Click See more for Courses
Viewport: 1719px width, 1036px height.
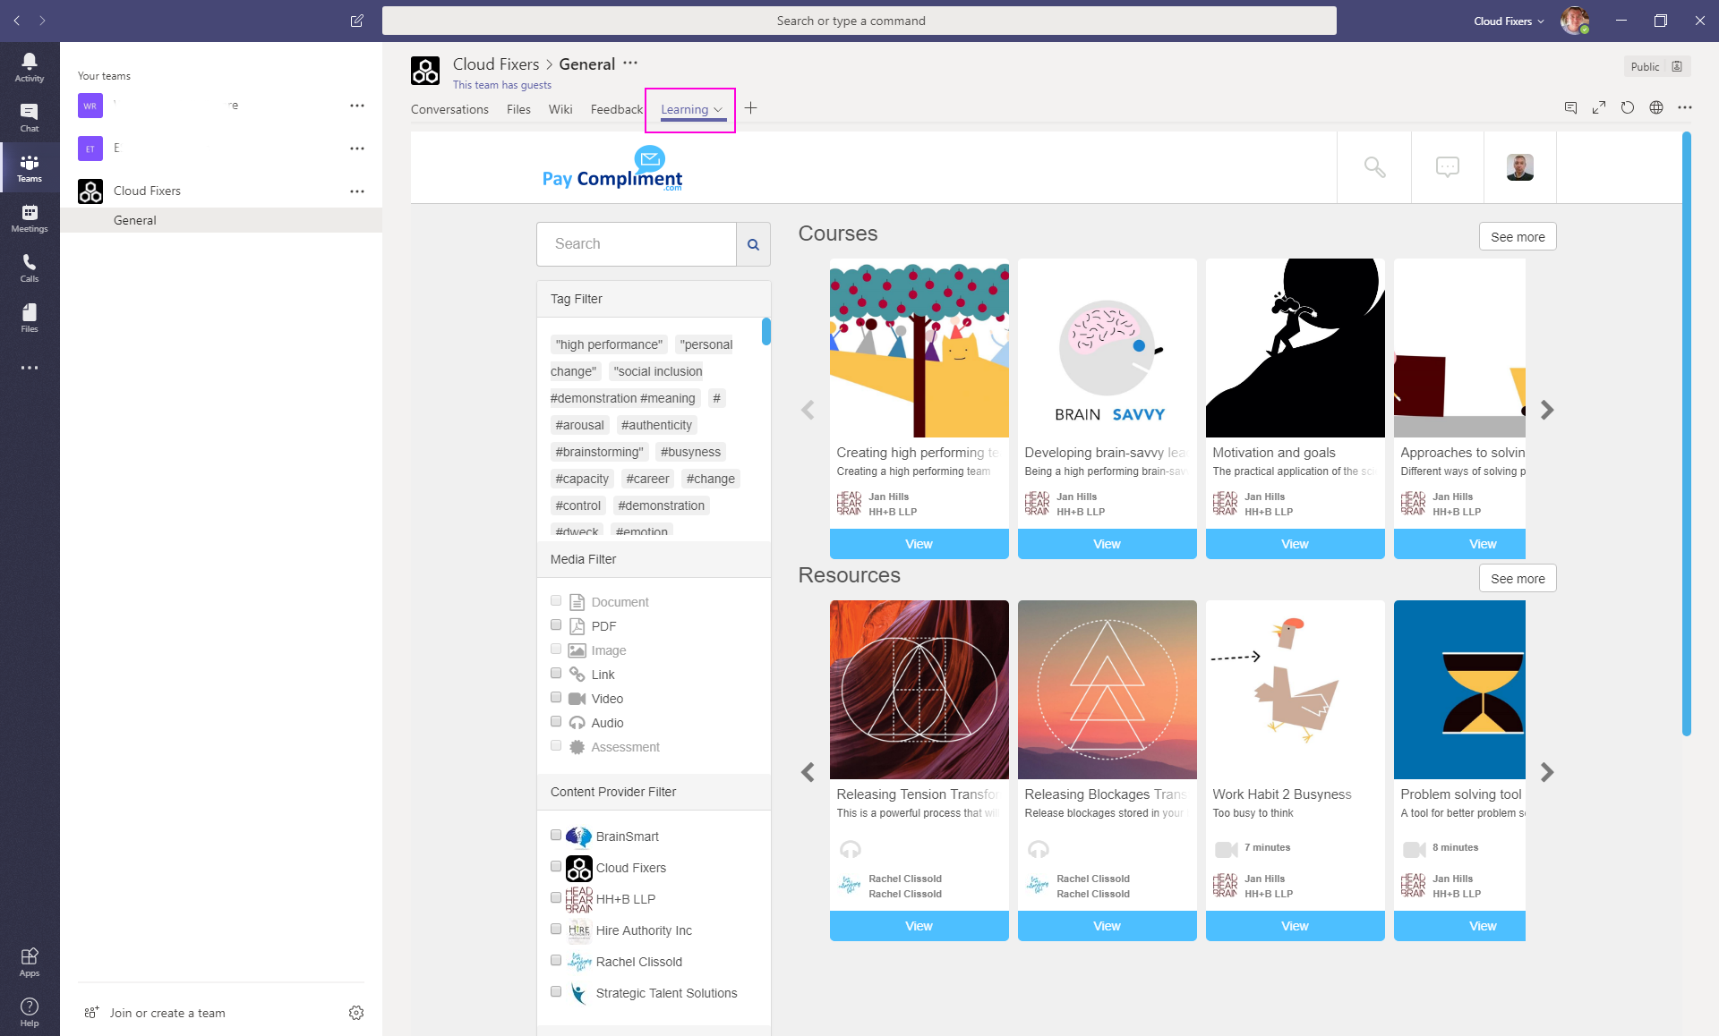pos(1518,237)
